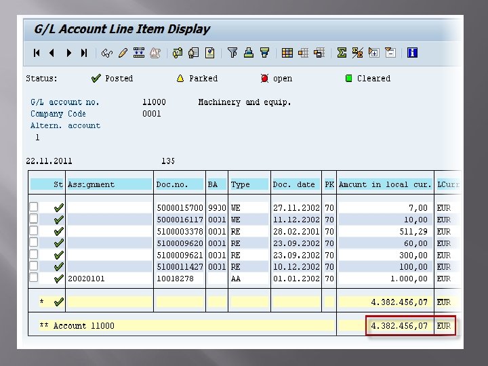The image size is (488, 366).
Task: Click the Amount in local cur. header
Action: (384, 184)
